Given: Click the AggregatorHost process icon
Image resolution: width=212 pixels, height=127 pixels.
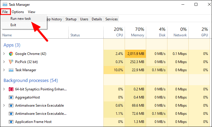Looking at the screenshot, I should (11, 97).
